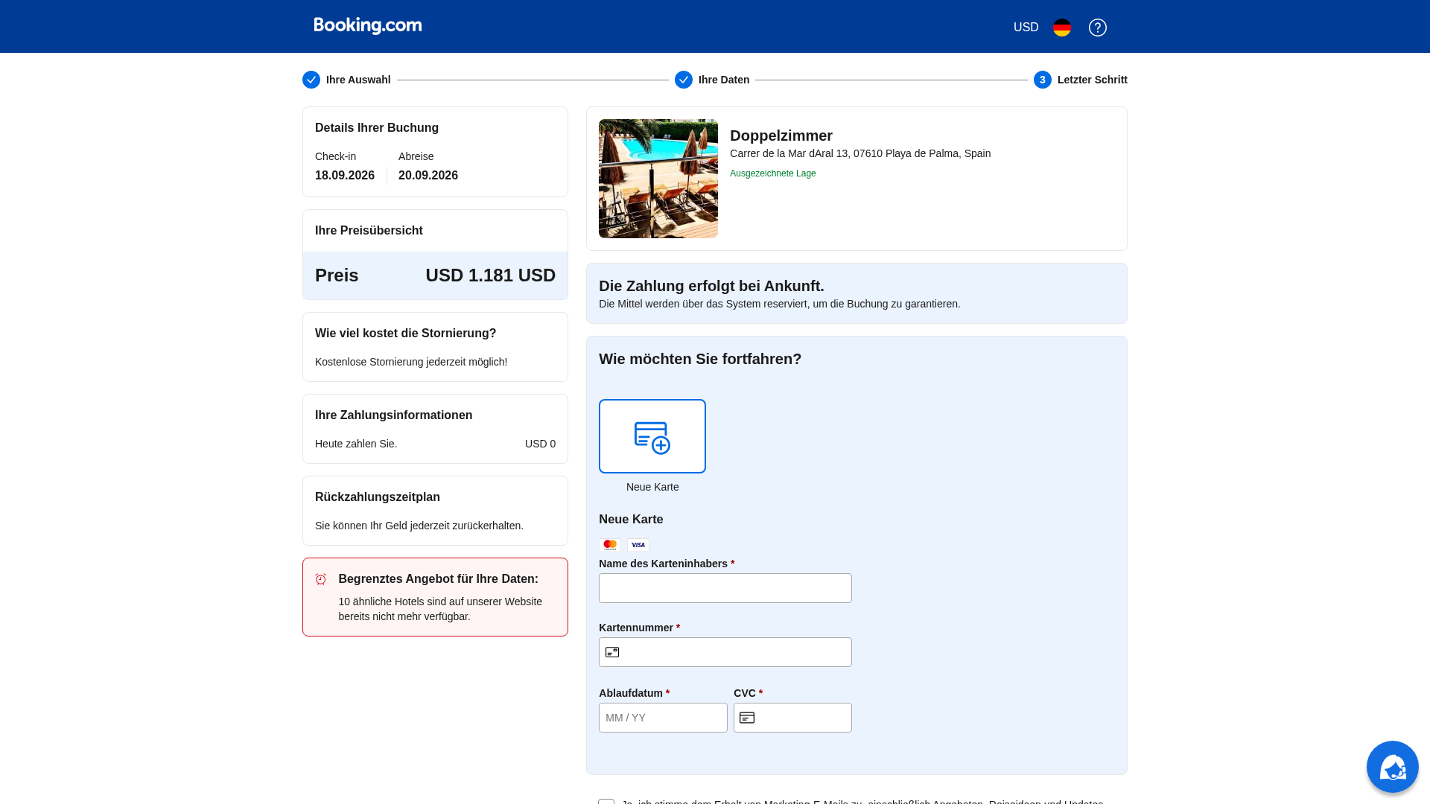The width and height of the screenshot is (1430, 804).
Task: Click the Ihre Auswahl completed checkmark
Action: (x=311, y=80)
